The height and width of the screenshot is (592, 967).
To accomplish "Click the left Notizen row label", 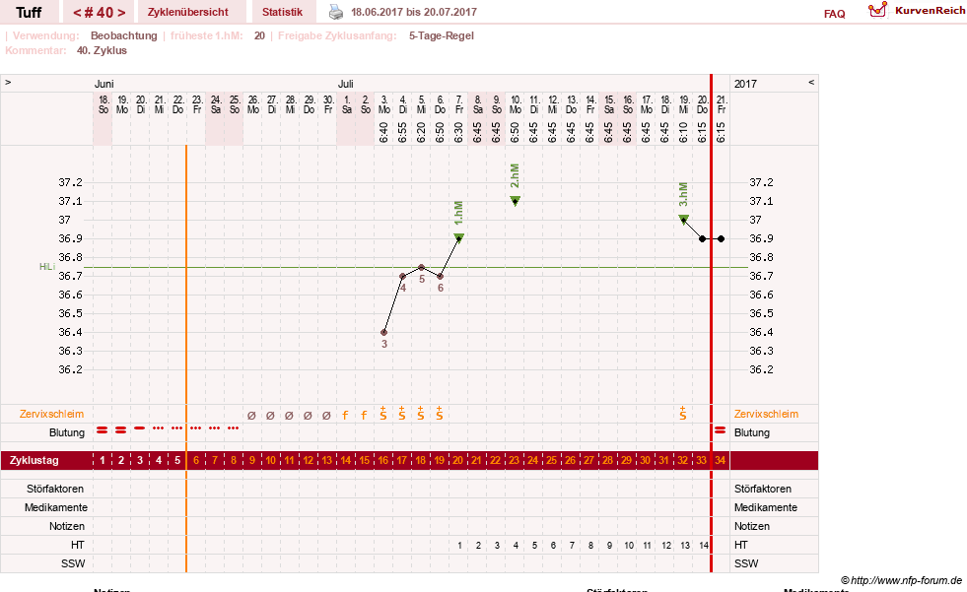I will [67, 526].
